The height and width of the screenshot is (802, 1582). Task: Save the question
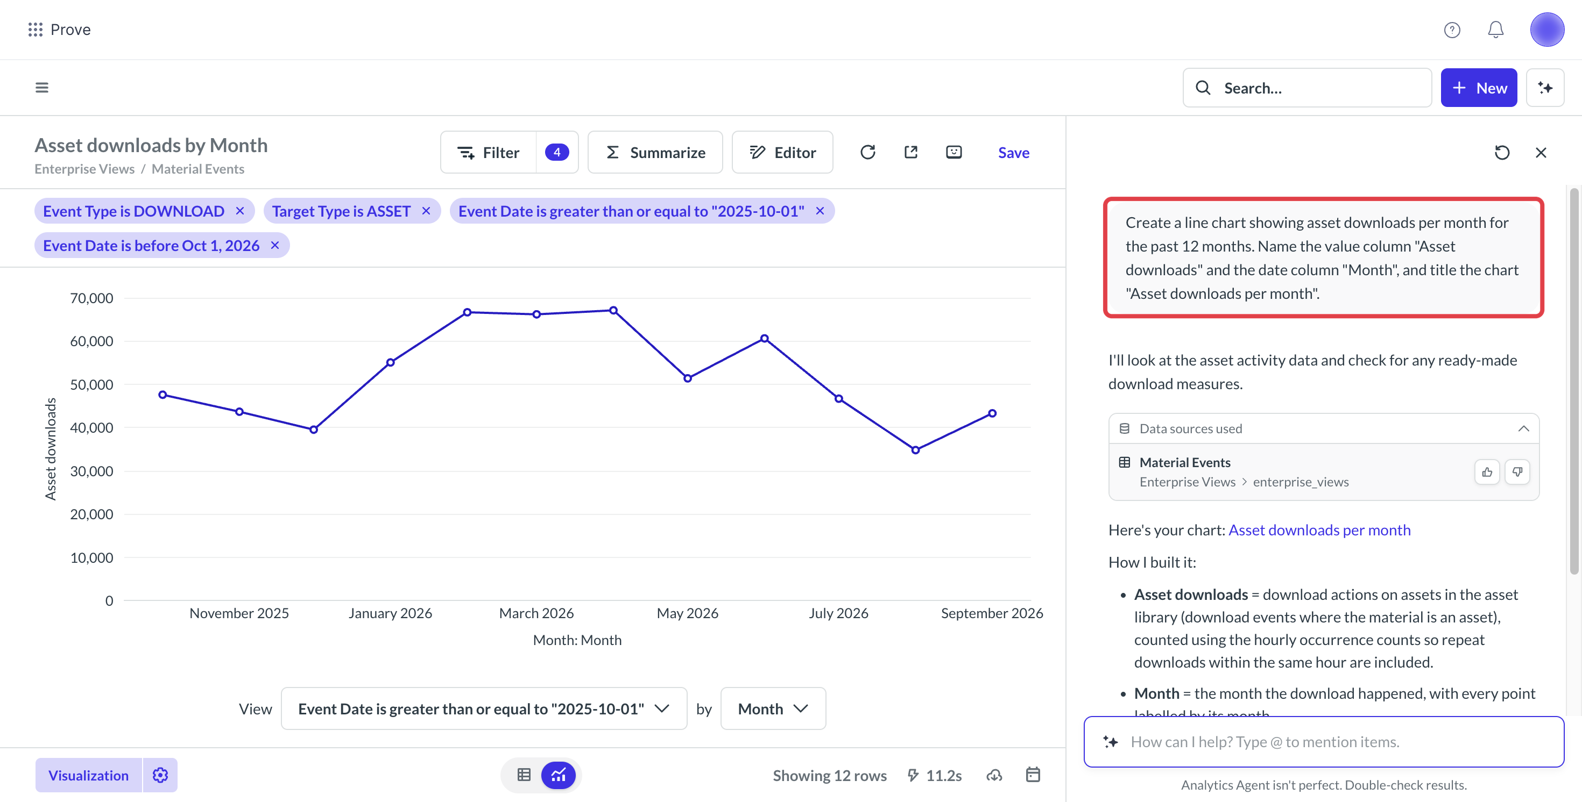[x=1013, y=152]
